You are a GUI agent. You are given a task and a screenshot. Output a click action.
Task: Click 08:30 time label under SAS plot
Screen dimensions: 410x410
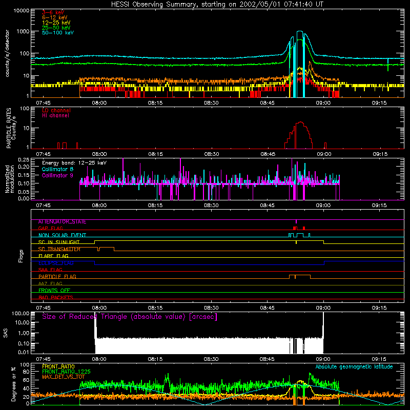pyautogui.click(x=211, y=359)
